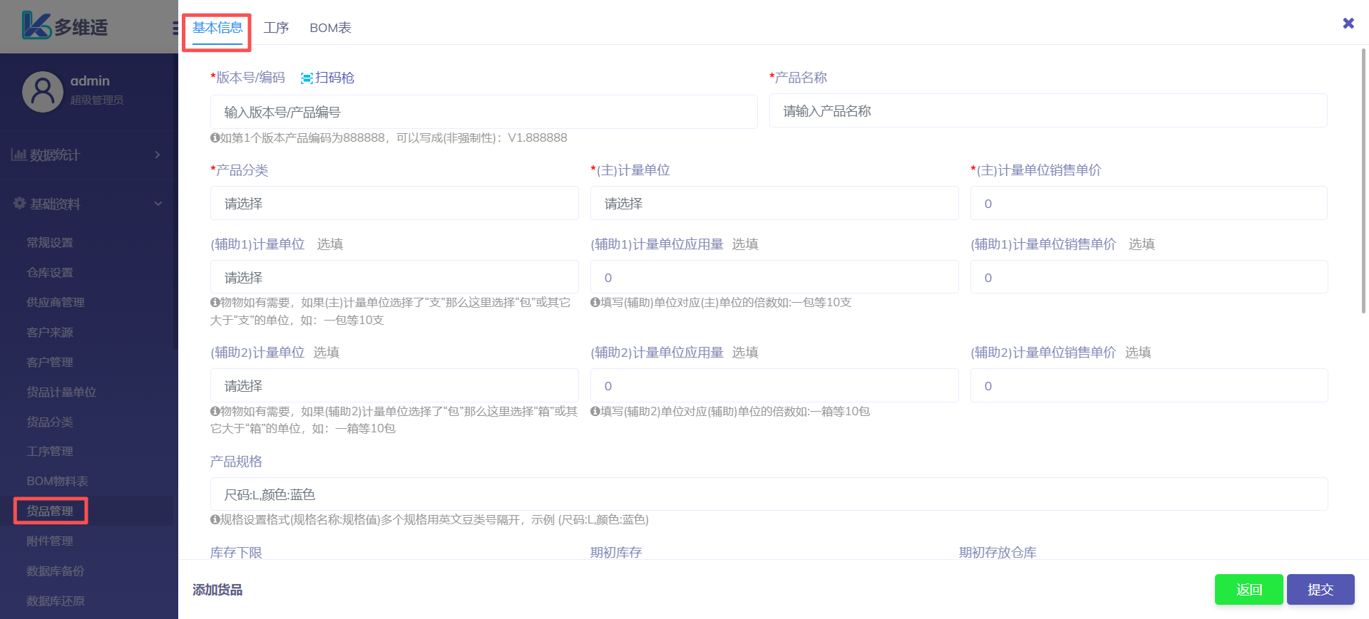Open the (辅助1)计量单位 dropdown

tap(394, 278)
